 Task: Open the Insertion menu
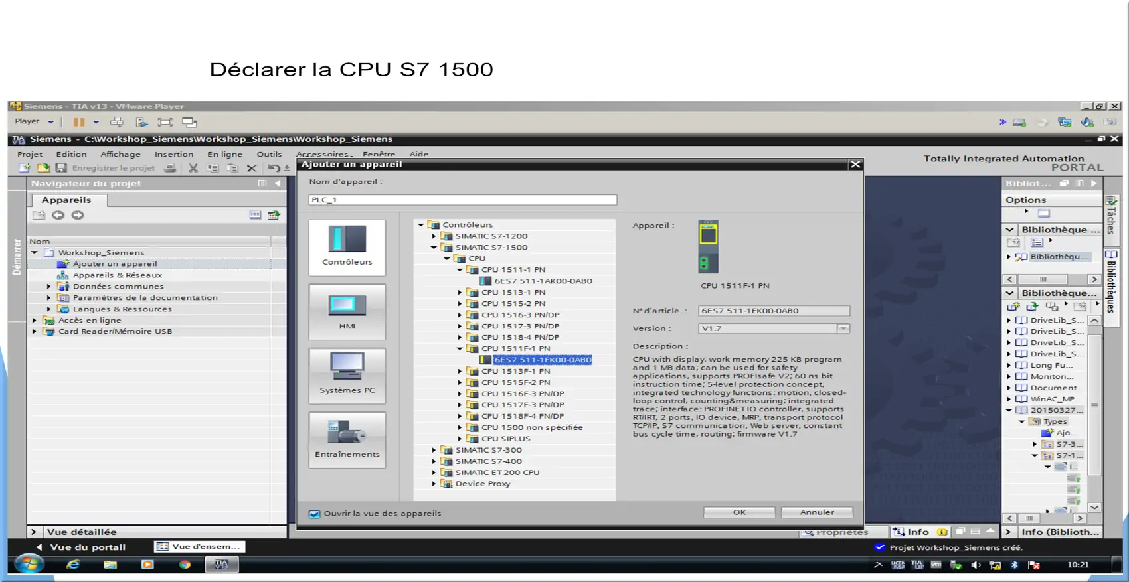point(174,154)
